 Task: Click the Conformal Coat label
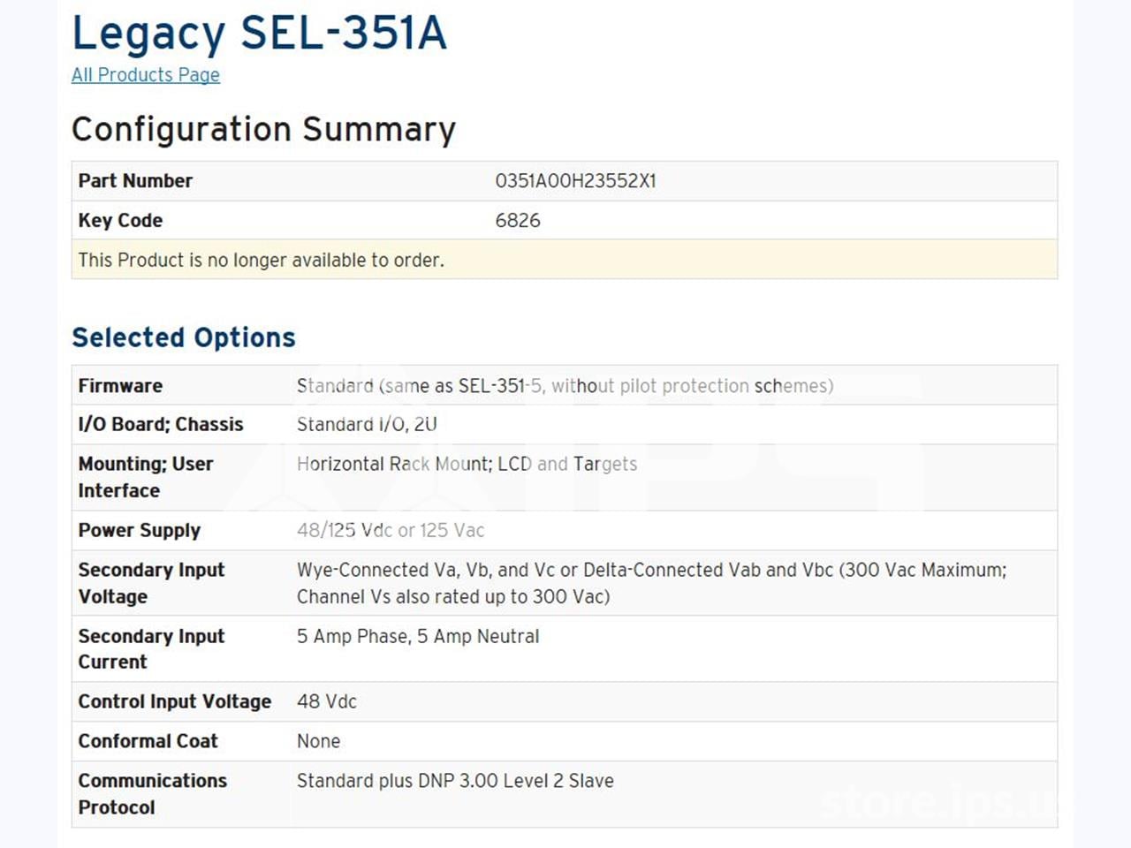point(148,742)
